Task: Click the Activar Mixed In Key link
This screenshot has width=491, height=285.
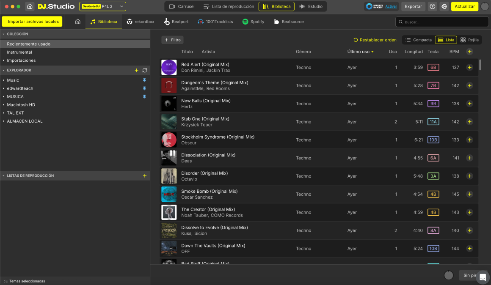Action: 391,6
